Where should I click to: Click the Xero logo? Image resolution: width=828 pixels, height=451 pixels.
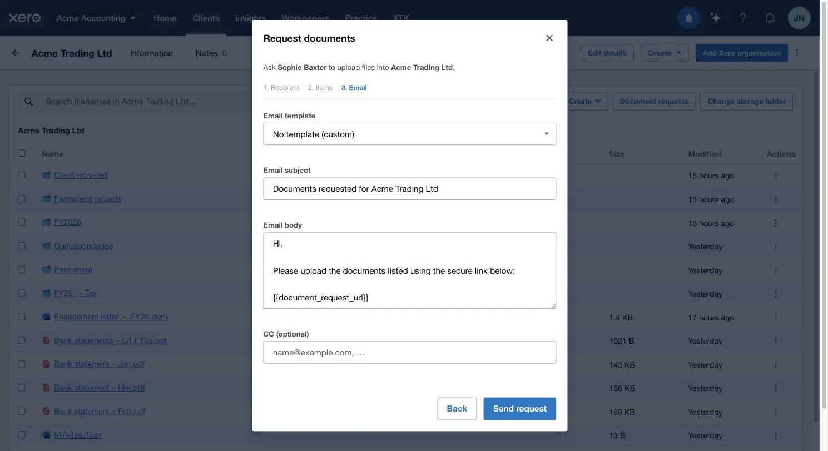pos(24,18)
